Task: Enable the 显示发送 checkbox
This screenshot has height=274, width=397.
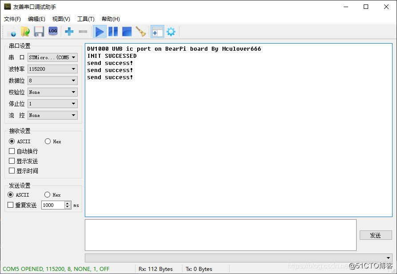Action: (23, 161)
